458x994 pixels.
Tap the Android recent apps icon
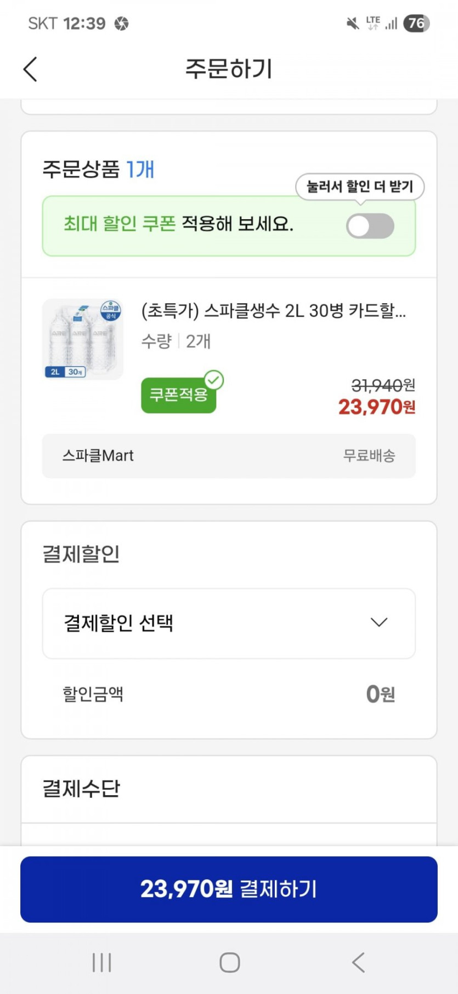pos(102,962)
